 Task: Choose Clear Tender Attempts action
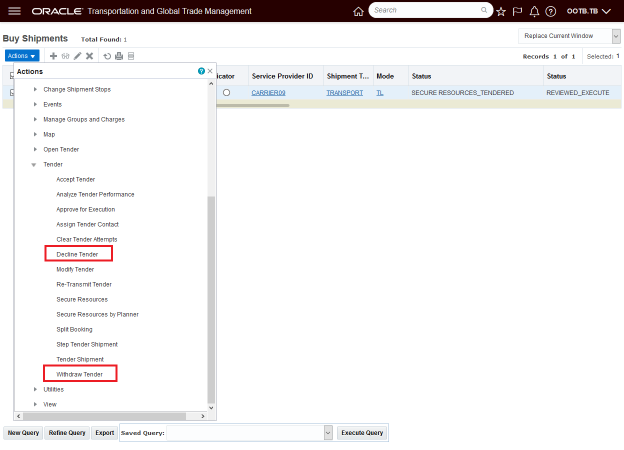point(86,239)
